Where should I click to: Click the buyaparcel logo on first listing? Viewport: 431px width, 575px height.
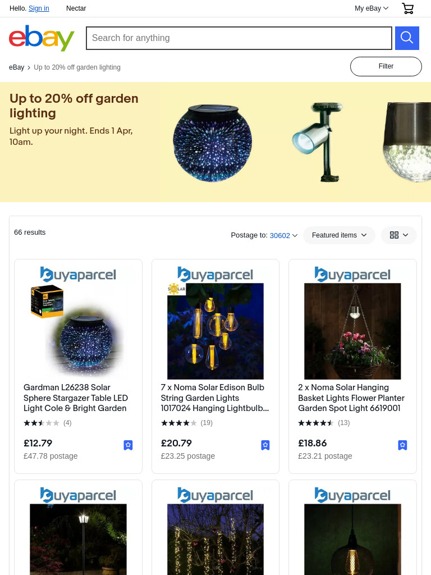[x=78, y=274]
